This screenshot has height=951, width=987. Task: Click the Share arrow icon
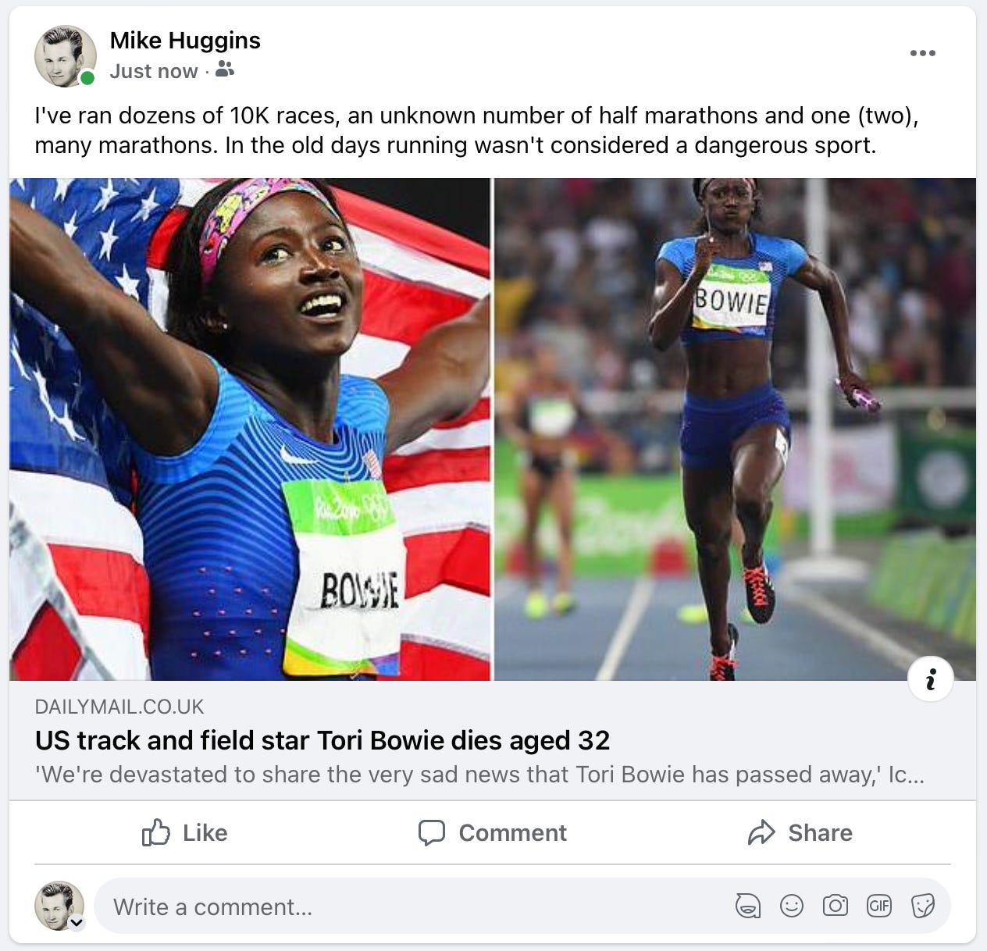click(x=761, y=832)
